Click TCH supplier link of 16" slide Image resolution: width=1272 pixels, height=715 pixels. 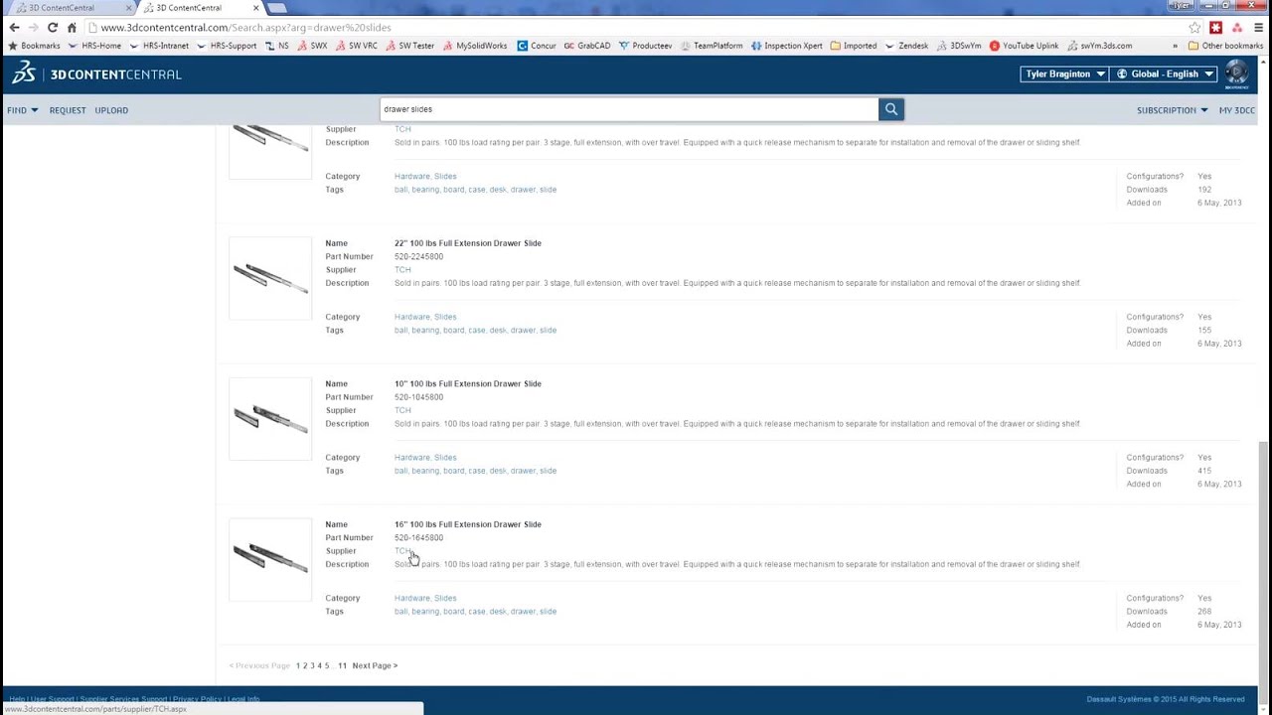coord(402,551)
